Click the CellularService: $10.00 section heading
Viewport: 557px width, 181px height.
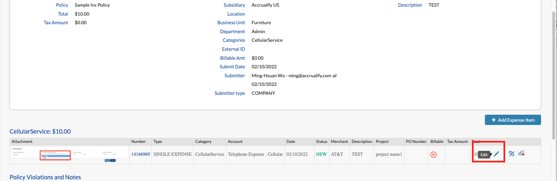40,132
